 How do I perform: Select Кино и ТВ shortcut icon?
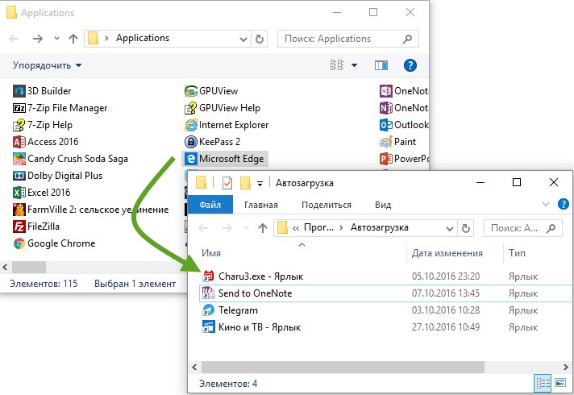208,327
